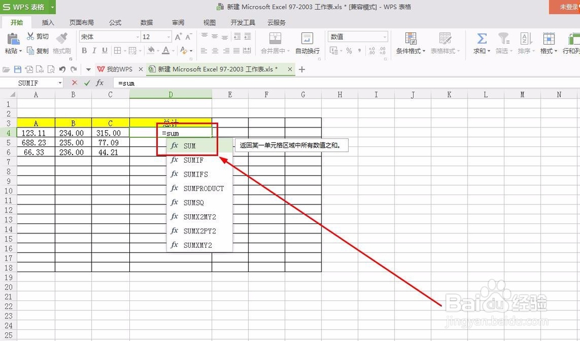Click the formula bar input field
The height and width of the screenshot is (341, 580).
coord(346,83)
